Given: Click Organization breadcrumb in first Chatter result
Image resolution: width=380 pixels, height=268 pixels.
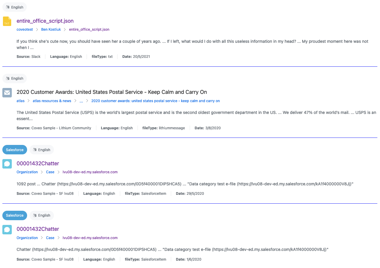Looking at the screenshot, I should click(27, 172).
